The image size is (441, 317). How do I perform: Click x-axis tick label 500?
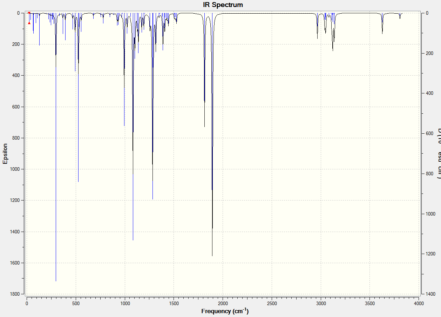76,303
